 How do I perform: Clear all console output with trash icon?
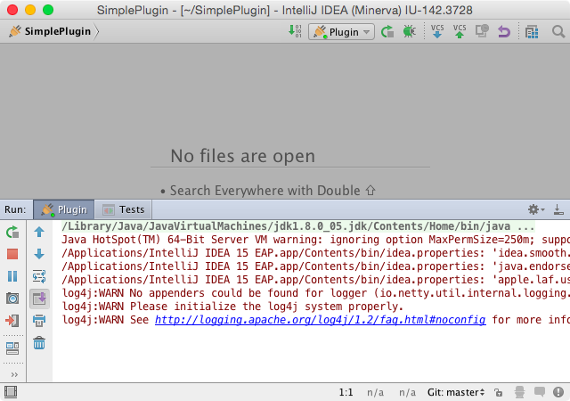point(39,343)
